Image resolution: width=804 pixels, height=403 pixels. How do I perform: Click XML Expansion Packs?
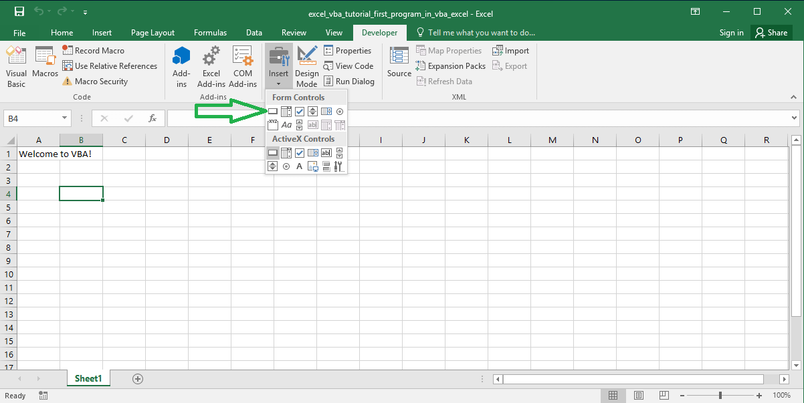click(451, 65)
